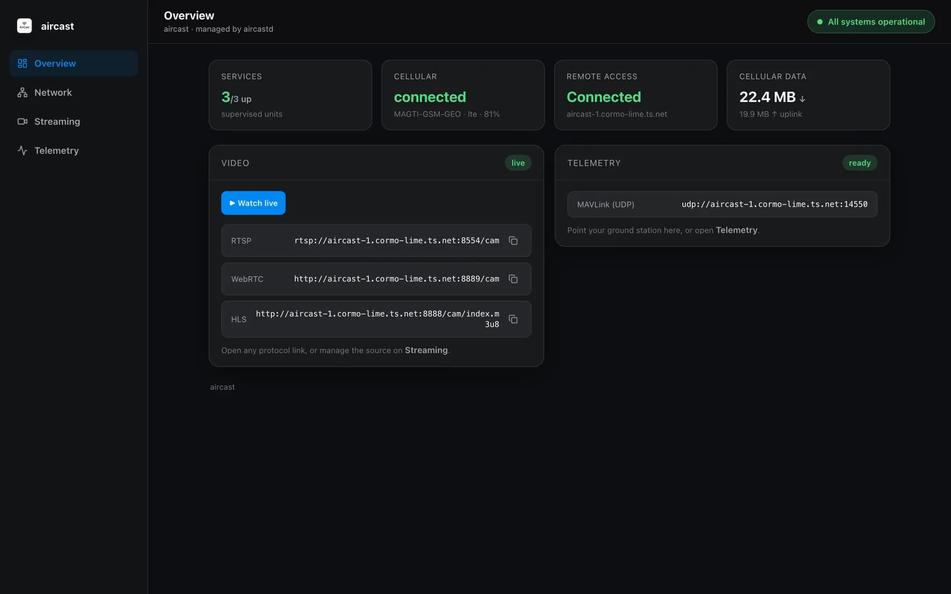Image resolution: width=951 pixels, height=594 pixels.
Task: Open the WebRTC URL on port 8889
Action: pos(397,279)
